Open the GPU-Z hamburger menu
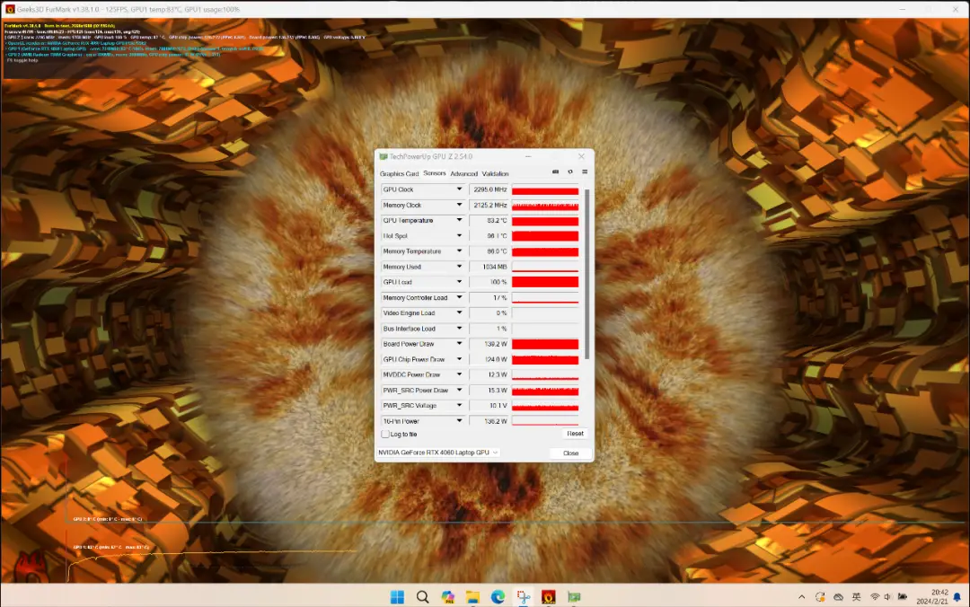The image size is (970, 607). pyautogui.click(x=584, y=172)
